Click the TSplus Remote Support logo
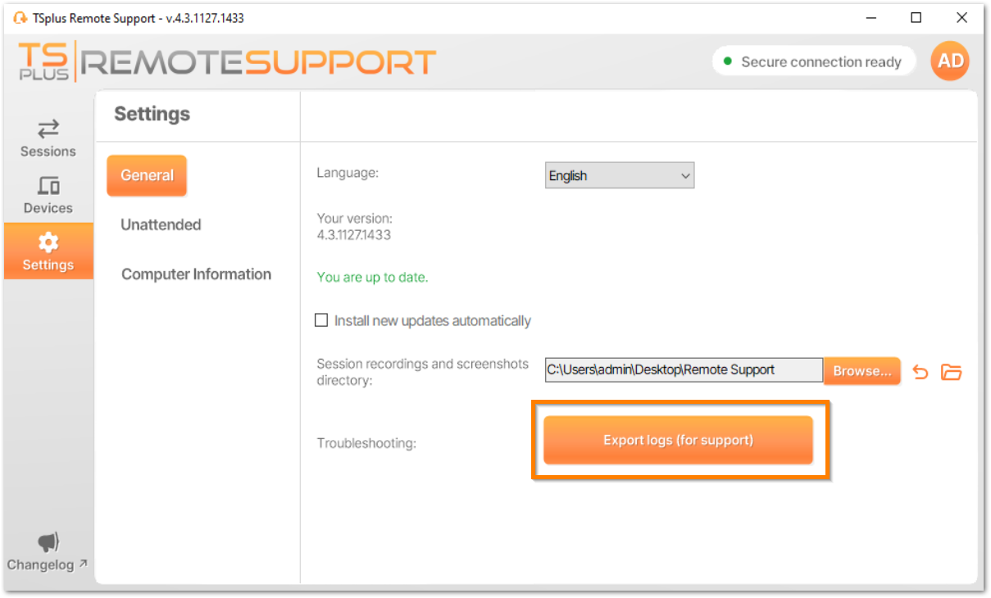Screen dimensions: 991x598 click(225, 61)
